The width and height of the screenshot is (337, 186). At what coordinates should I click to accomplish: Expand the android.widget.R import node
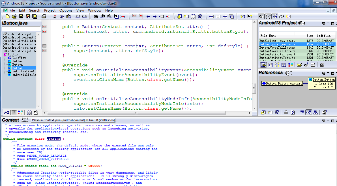click(5, 51)
